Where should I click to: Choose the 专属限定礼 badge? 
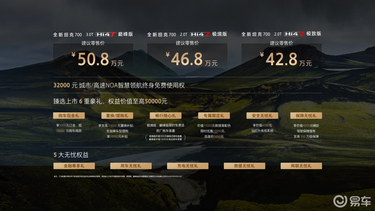pos(214,116)
